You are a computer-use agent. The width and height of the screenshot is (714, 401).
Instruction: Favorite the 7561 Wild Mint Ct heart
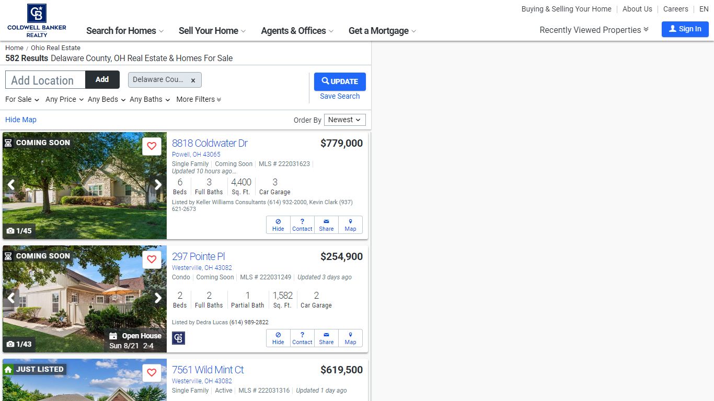coord(152,373)
